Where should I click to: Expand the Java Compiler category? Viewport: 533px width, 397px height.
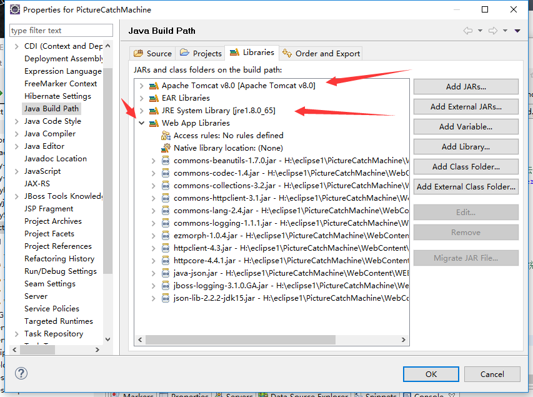tap(16, 134)
